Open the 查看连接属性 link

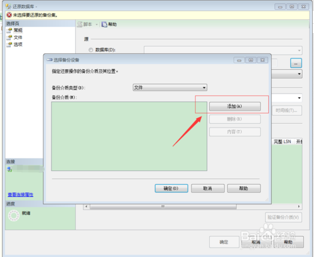(x=21, y=195)
